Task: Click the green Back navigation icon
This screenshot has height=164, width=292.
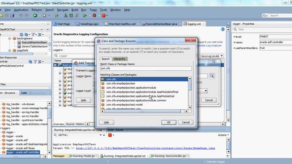Action: coord(35,15)
